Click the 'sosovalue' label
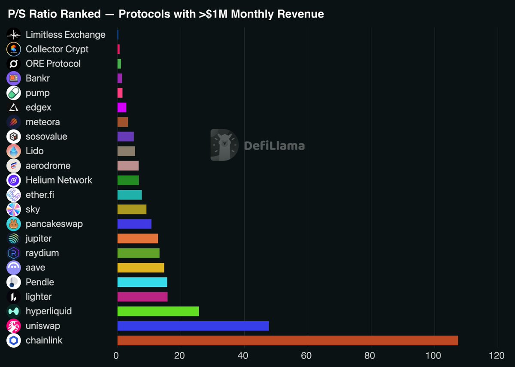The width and height of the screenshot is (515, 367). (46, 136)
